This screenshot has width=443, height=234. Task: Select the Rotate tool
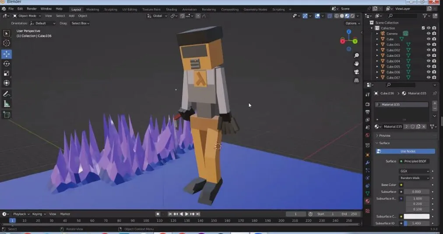click(7, 64)
